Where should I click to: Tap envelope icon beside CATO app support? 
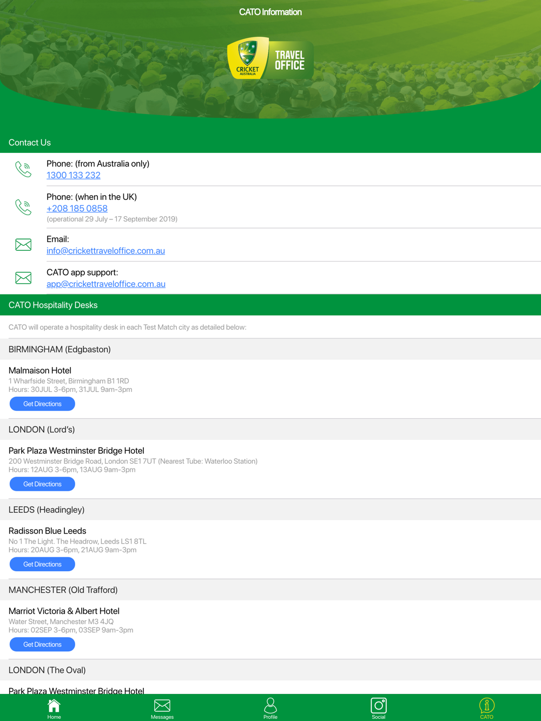[x=23, y=278]
